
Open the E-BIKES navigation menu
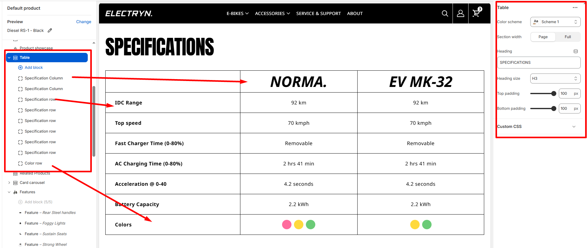tap(238, 13)
